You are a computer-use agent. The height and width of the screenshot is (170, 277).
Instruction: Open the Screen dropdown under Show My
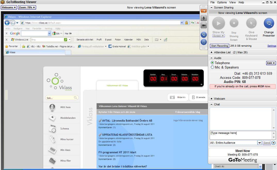coord(218,36)
